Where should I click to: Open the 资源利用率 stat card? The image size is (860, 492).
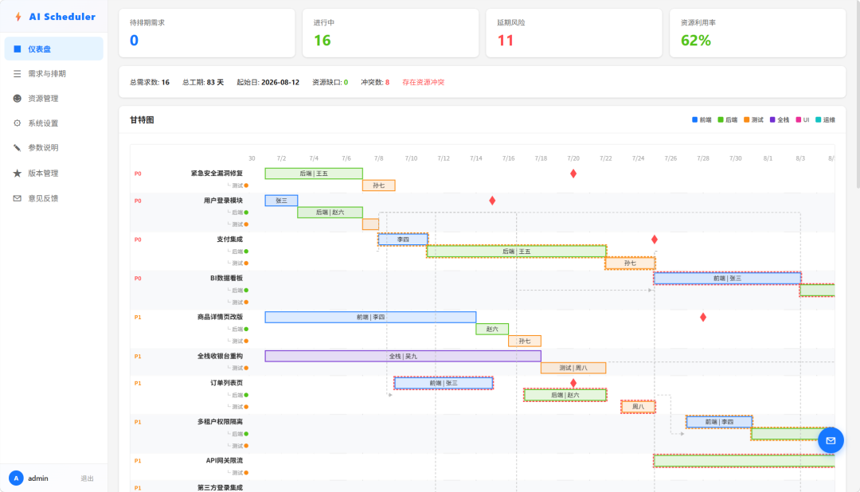click(x=757, y=33)
